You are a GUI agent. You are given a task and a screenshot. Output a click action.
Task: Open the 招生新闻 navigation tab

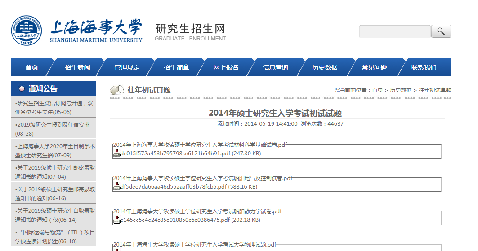pyautogui.click(x=77, y=67)
